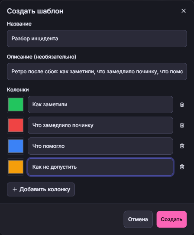The width and height of the screenshot is (194, 235).
Task: Change the blue column color swatch
Action: tap(16, 146)
